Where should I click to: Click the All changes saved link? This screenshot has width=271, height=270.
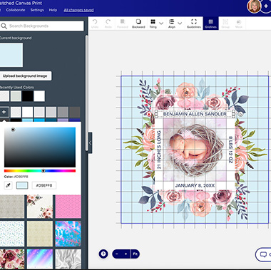78,10
